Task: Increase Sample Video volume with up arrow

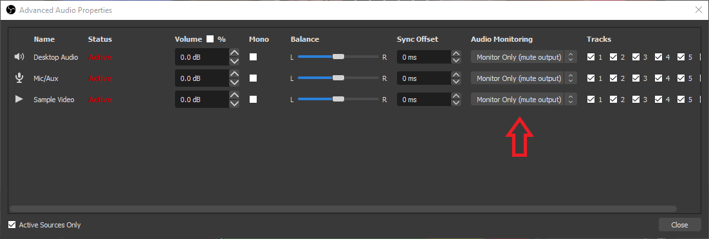Action: pyautogui.click(x=234, y=95)
